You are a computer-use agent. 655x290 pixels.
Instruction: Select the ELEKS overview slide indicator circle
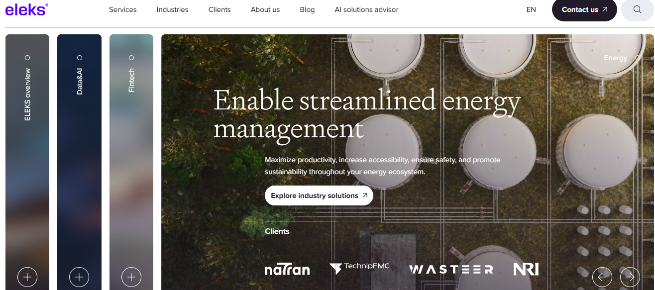(x=27, y=58)
